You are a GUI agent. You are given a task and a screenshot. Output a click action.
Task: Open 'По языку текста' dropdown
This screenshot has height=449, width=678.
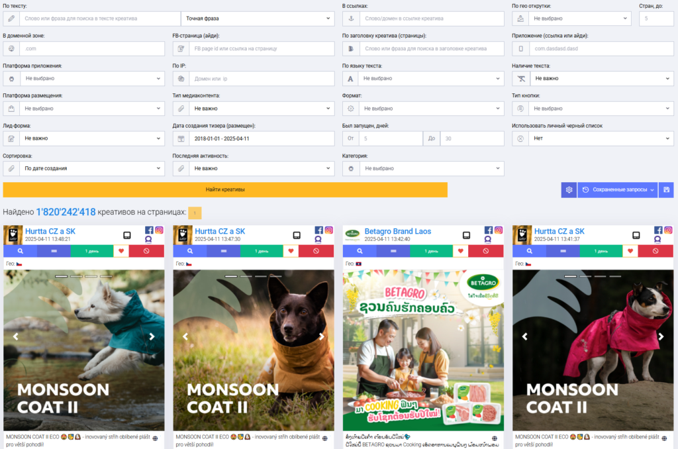pyautogui.click(x=431, y=78)
